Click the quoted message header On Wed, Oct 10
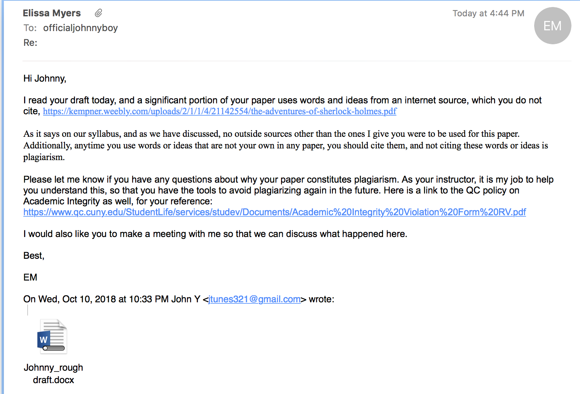This screenshot has height=394, width=580. click(179, 299)
